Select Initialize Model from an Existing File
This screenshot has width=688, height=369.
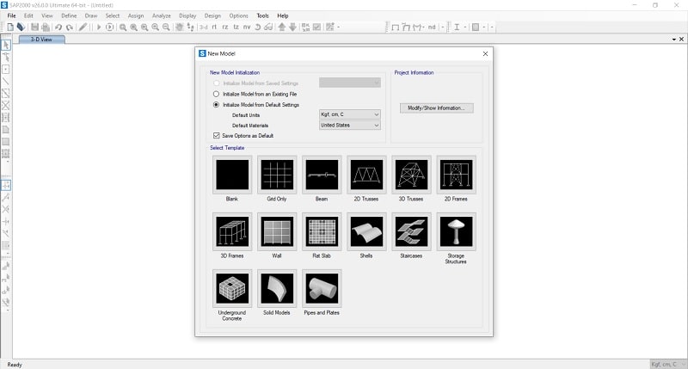[x=217, y=93]
